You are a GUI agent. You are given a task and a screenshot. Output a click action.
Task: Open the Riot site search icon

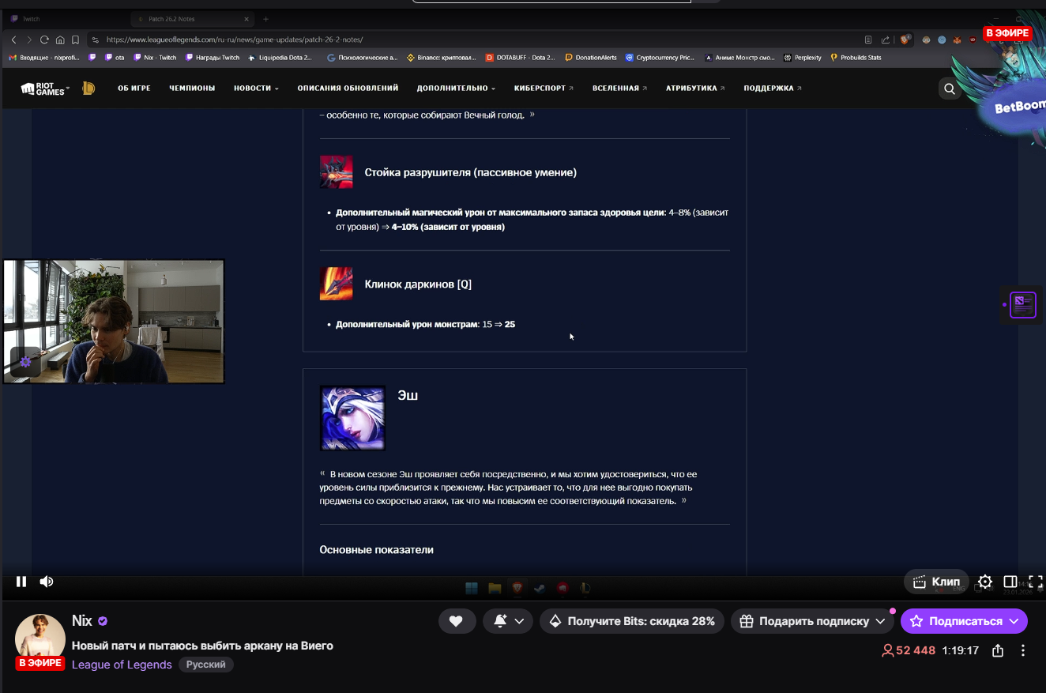point(950,89)
